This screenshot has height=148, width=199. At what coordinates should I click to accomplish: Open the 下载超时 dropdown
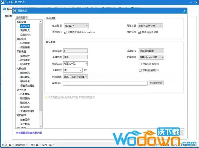point(73,70)
